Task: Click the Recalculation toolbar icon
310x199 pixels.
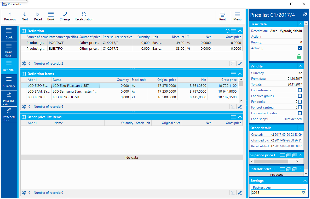Action: coord(84,16)
